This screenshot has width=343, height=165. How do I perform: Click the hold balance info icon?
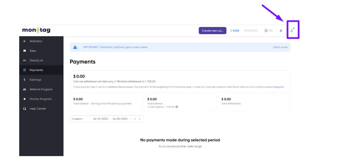pos(177,107)
